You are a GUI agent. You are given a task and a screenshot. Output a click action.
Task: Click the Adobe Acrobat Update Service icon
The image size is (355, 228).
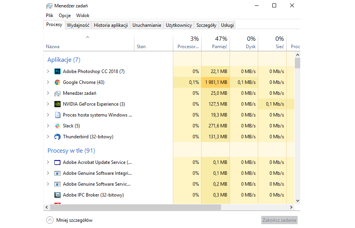coord(57,162)
